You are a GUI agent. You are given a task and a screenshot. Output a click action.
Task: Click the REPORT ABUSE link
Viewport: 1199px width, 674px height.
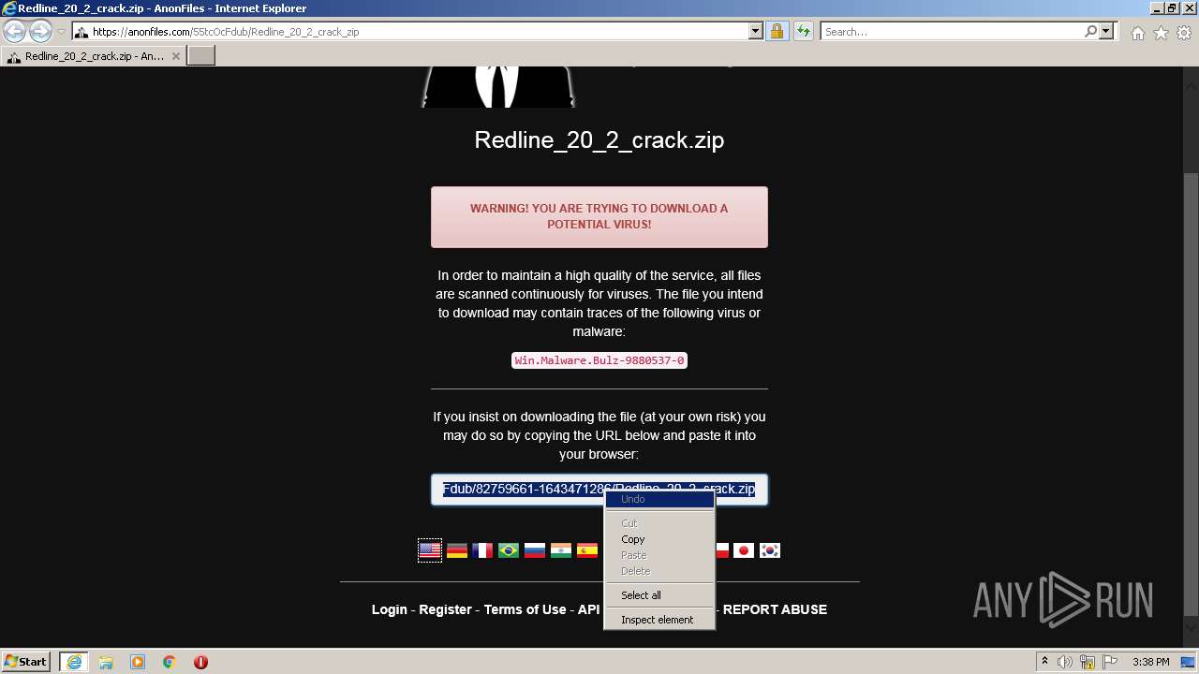[x=775, y=609]
